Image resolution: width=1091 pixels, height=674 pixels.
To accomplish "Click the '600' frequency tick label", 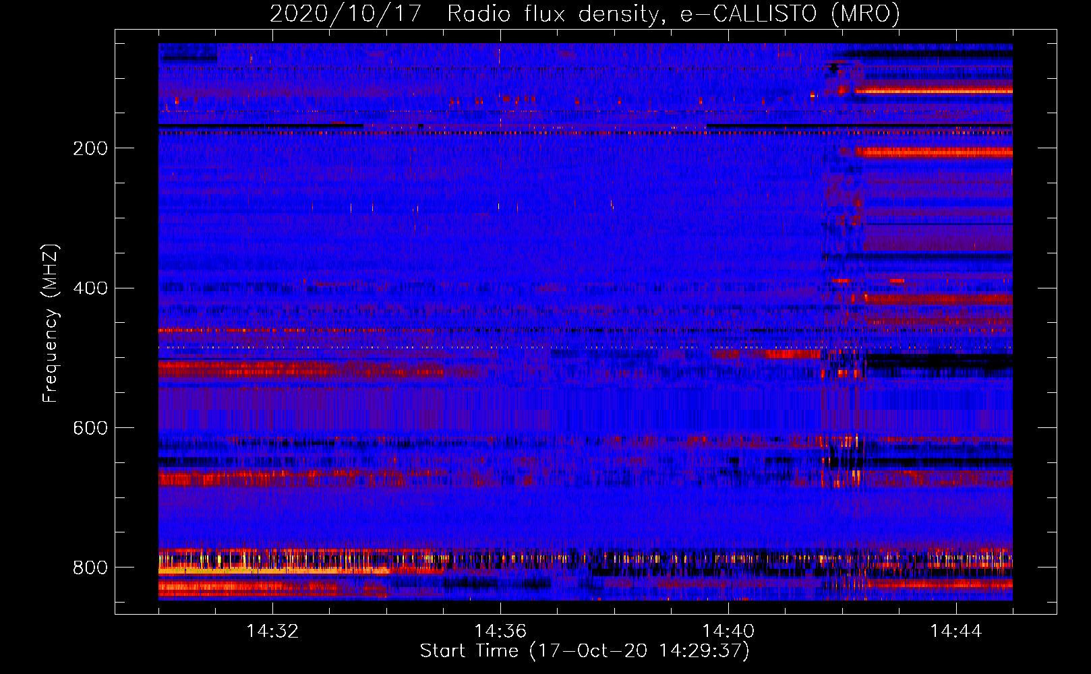I will coord(90,428).
